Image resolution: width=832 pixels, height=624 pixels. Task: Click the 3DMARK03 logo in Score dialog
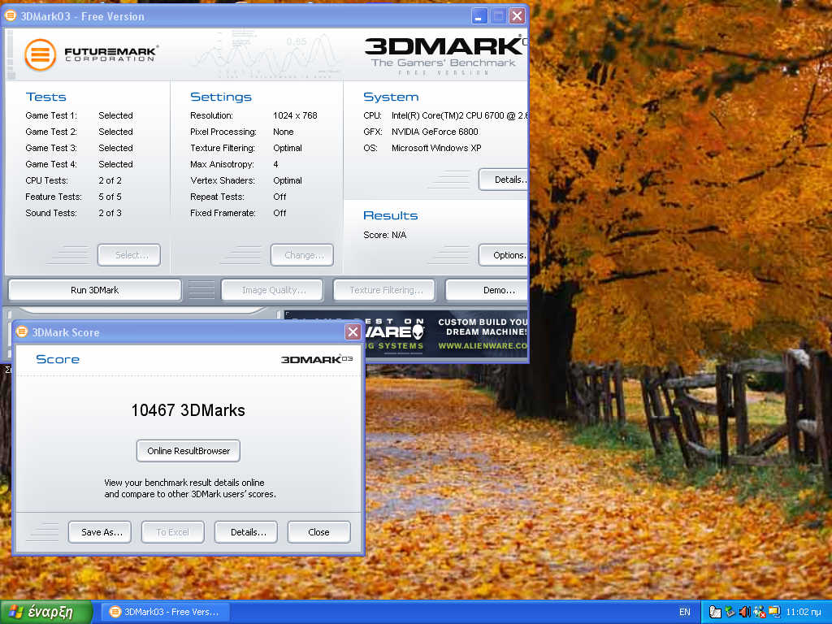[x=317, y=360]
